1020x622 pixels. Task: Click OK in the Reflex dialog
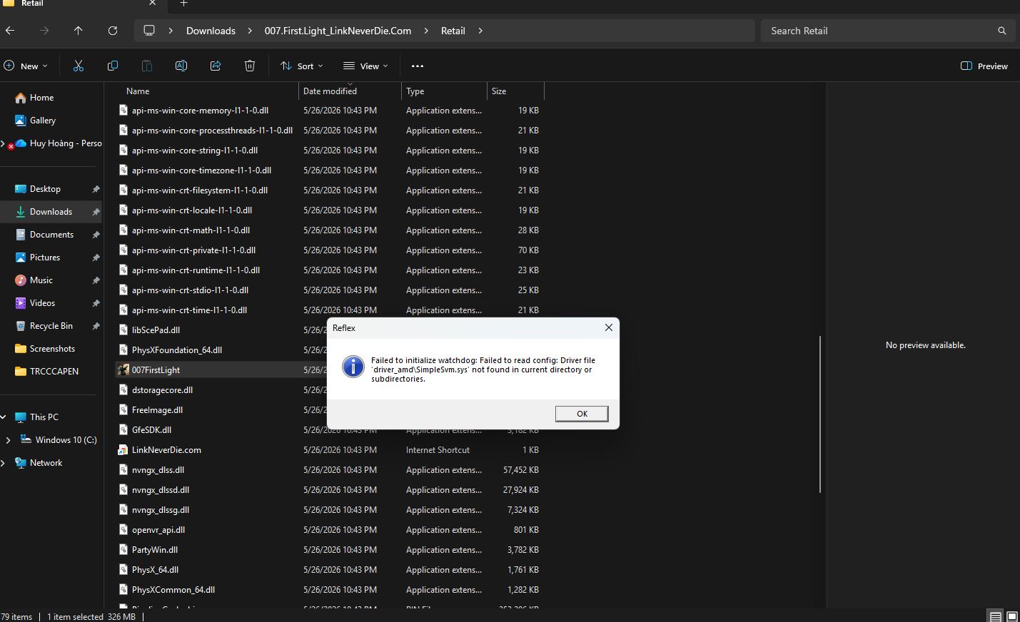[x=582, y=414]
